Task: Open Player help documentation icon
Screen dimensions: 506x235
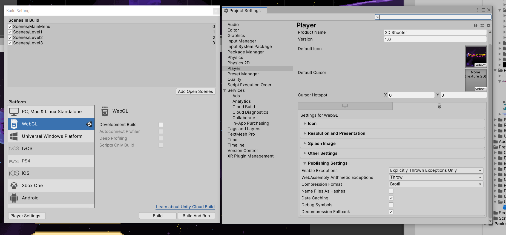Action: pos(476,25)
